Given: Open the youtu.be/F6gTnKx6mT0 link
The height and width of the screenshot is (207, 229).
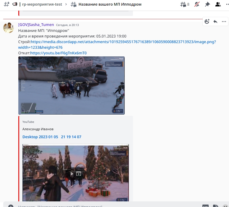Looking at the screenshot, I should coord(59,53).
